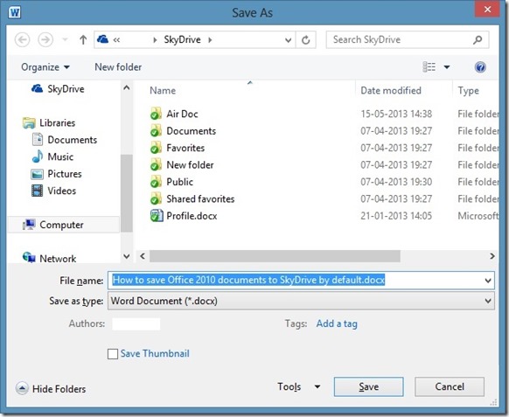
Task: Select the New folder item in list
Action: point(190,165)
